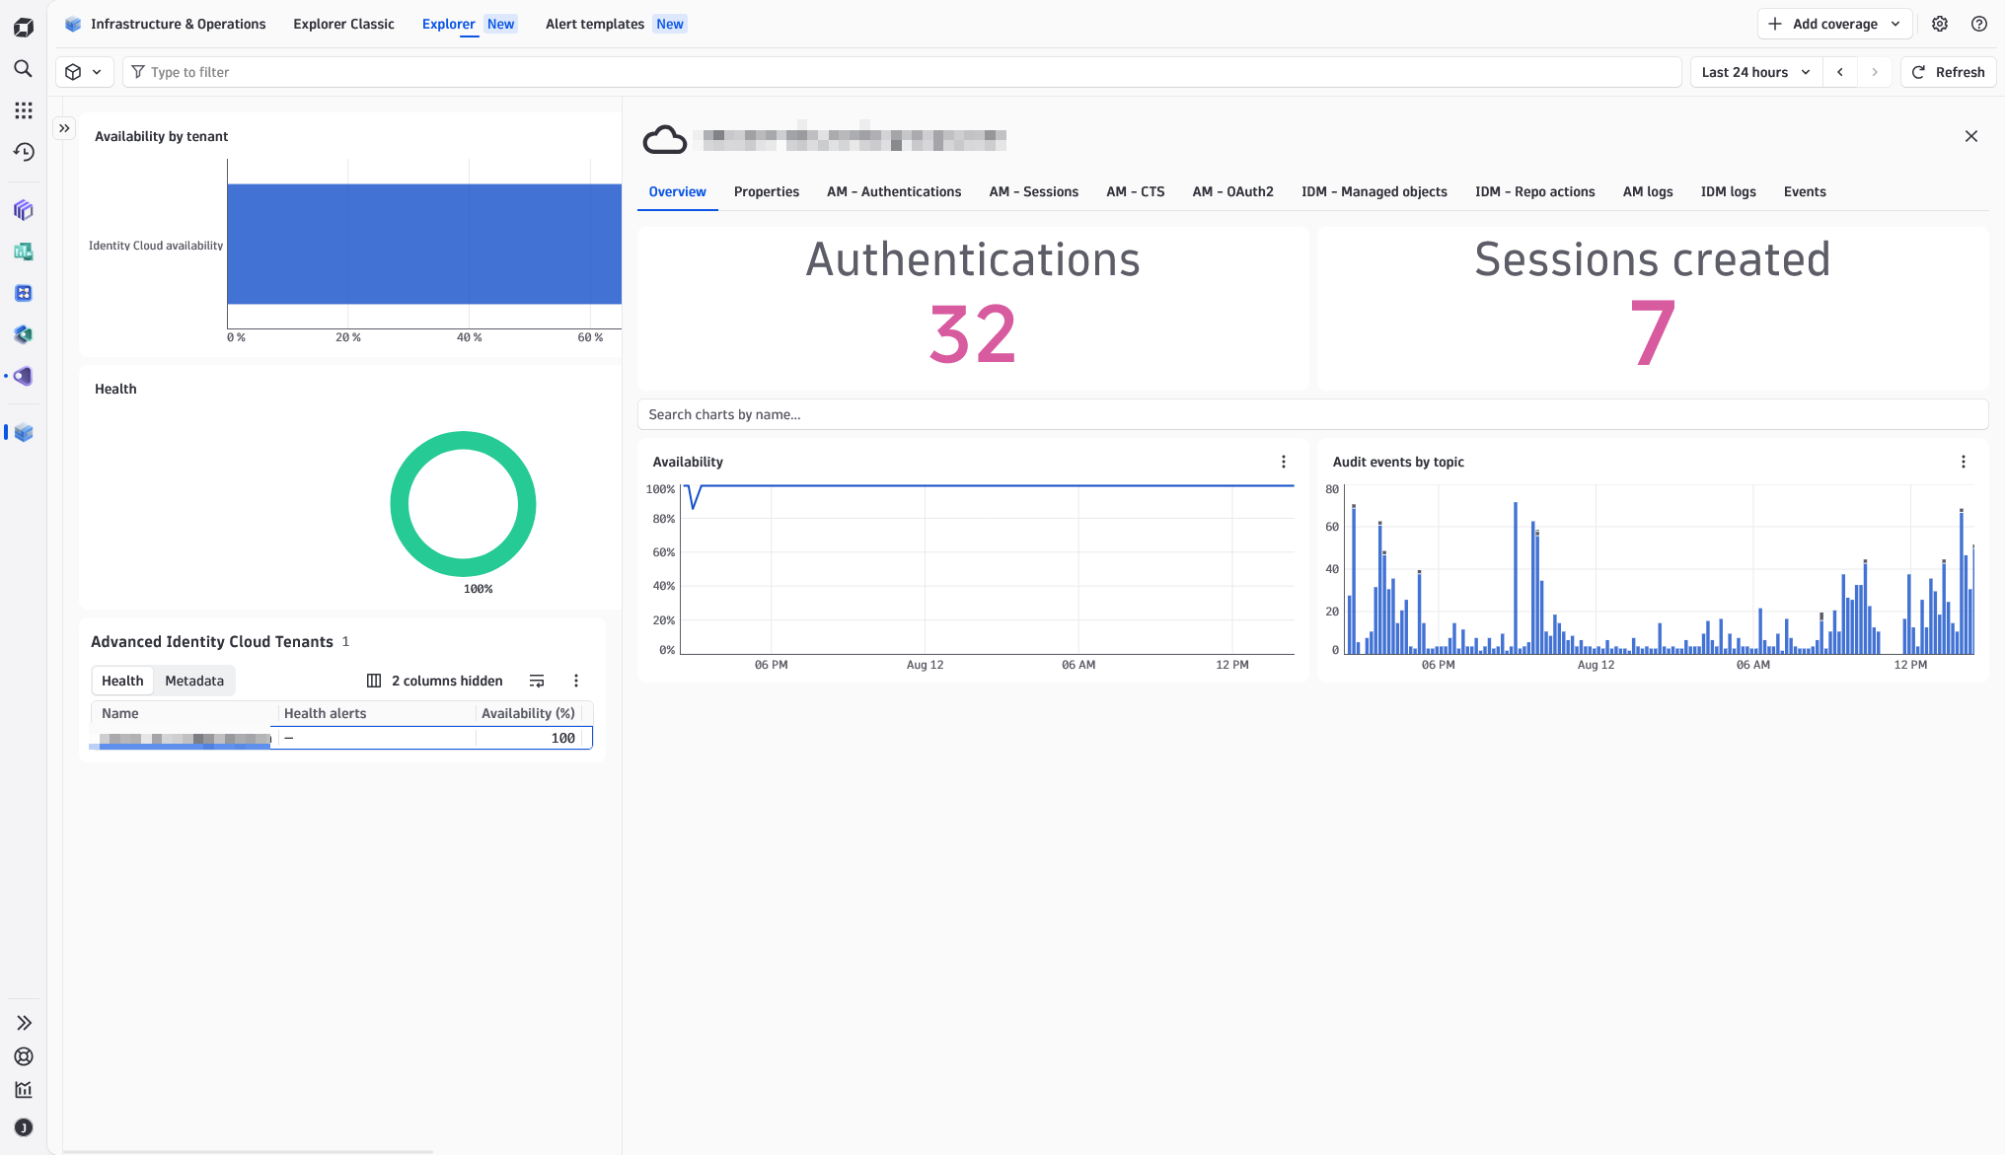Open the active Infrastructure & Operations app icon in sidebar
The width and height of the screenshot is (2005, 1155).
pyautogui.click(x=24, y=432)
